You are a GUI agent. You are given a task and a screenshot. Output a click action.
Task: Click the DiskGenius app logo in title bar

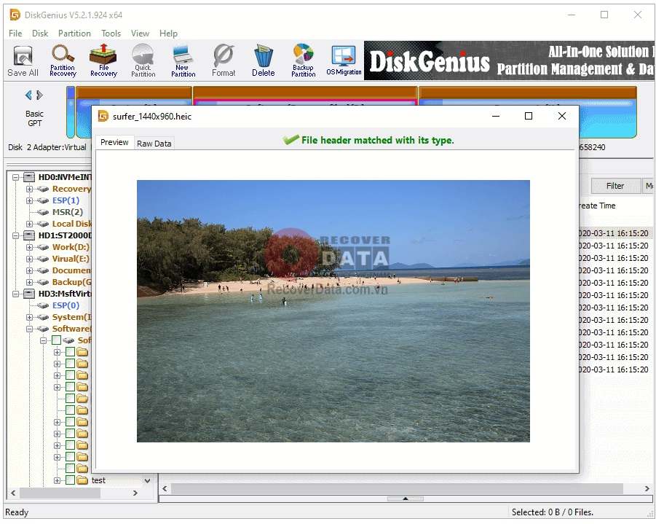[x=15, y=15]
